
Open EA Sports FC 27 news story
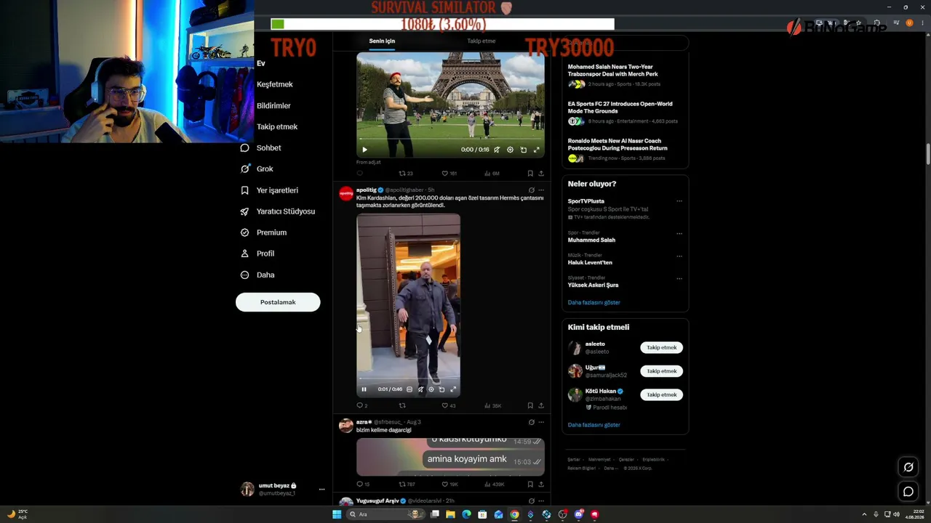pyautogui.click(x=625, y=113)
